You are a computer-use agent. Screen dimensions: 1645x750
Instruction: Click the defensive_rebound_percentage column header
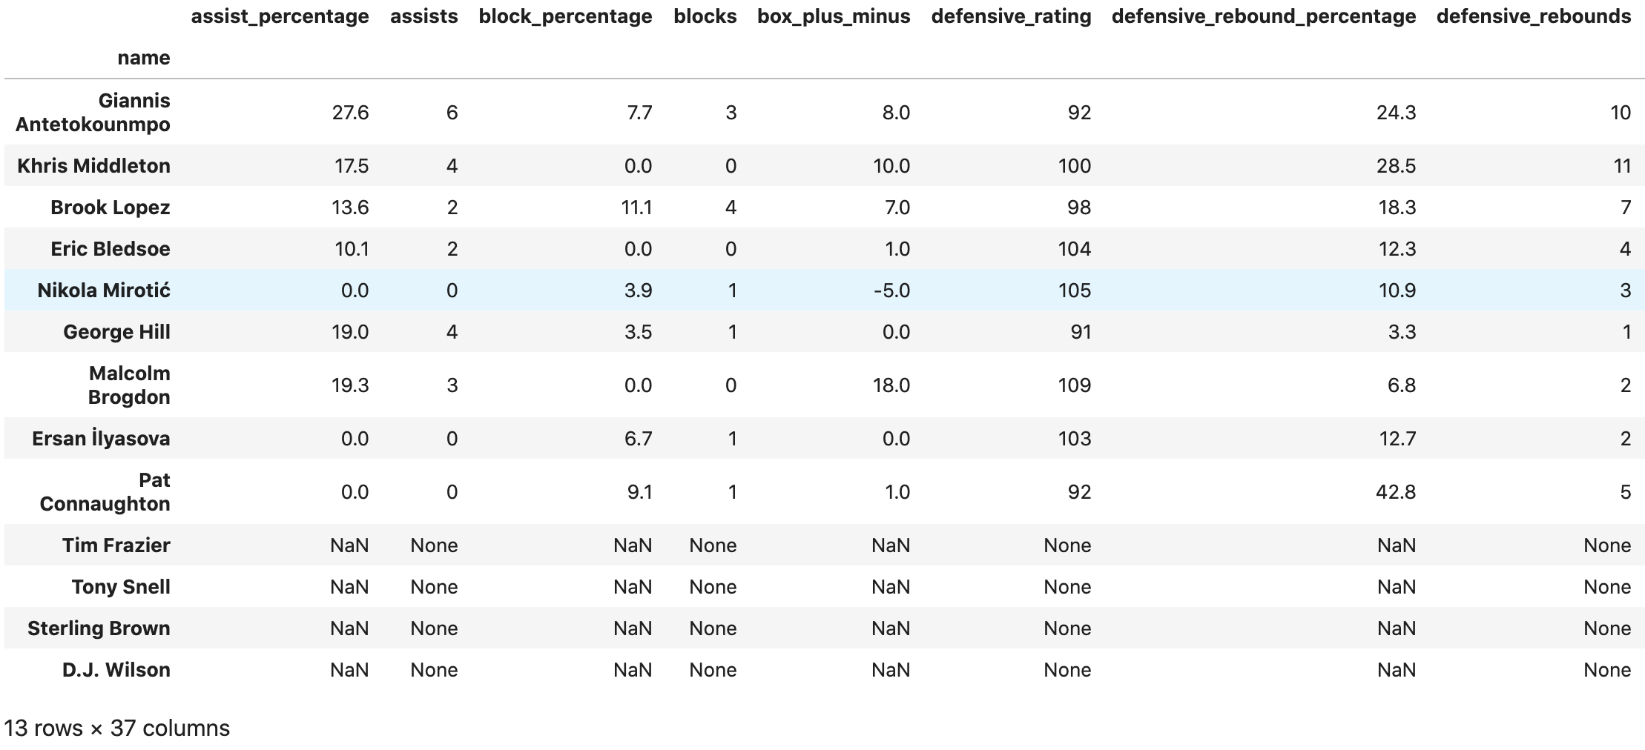click(1264, 16)
